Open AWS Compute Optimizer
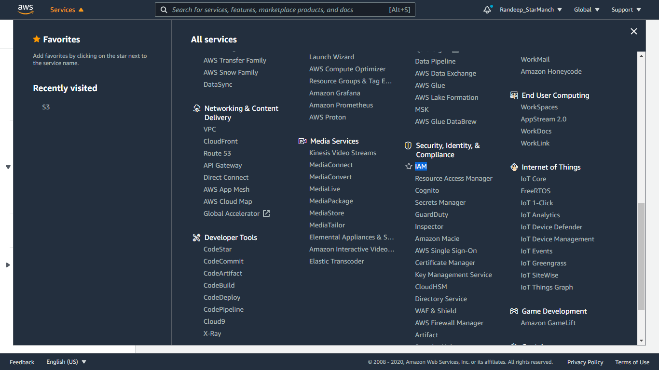Image resolution: width=659 pixels, height=370 pixels. click(347, 69)
